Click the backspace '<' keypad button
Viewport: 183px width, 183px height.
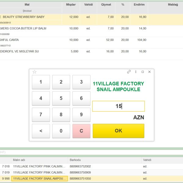point(41,131)
